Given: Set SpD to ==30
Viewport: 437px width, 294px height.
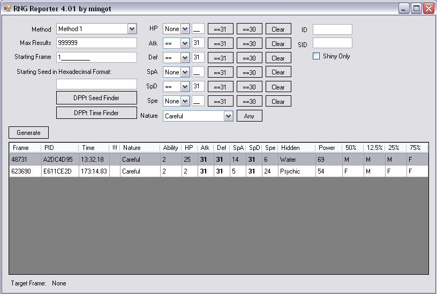Looking at the screenshot, I should click(250, 87).
